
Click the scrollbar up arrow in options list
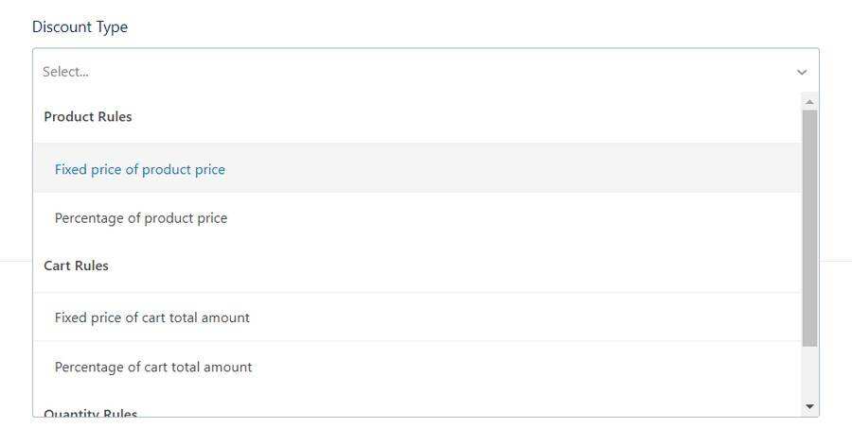[x=809, y=101]
